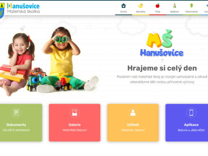Click the red apple Třídy icon
This screenshot has height=156, width=208.
pos(157,6)
